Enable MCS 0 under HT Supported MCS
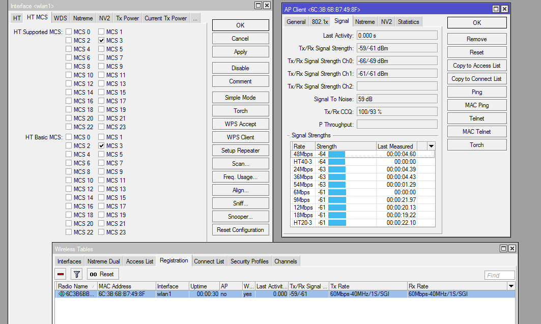This screenshot has width=541, height=324. [69, 32]
